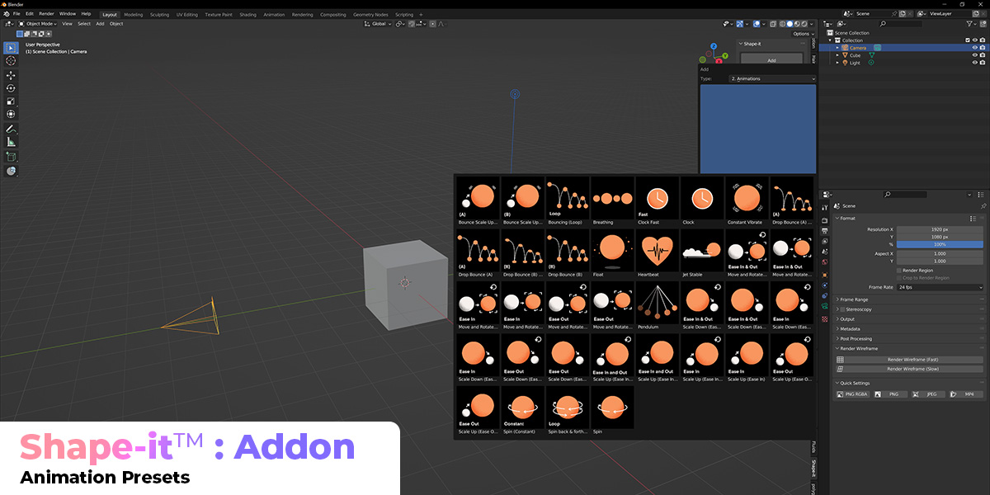Click the Blender logo menu icon
The height and width of the screenshot is (495, 990).
coord(7,14)
